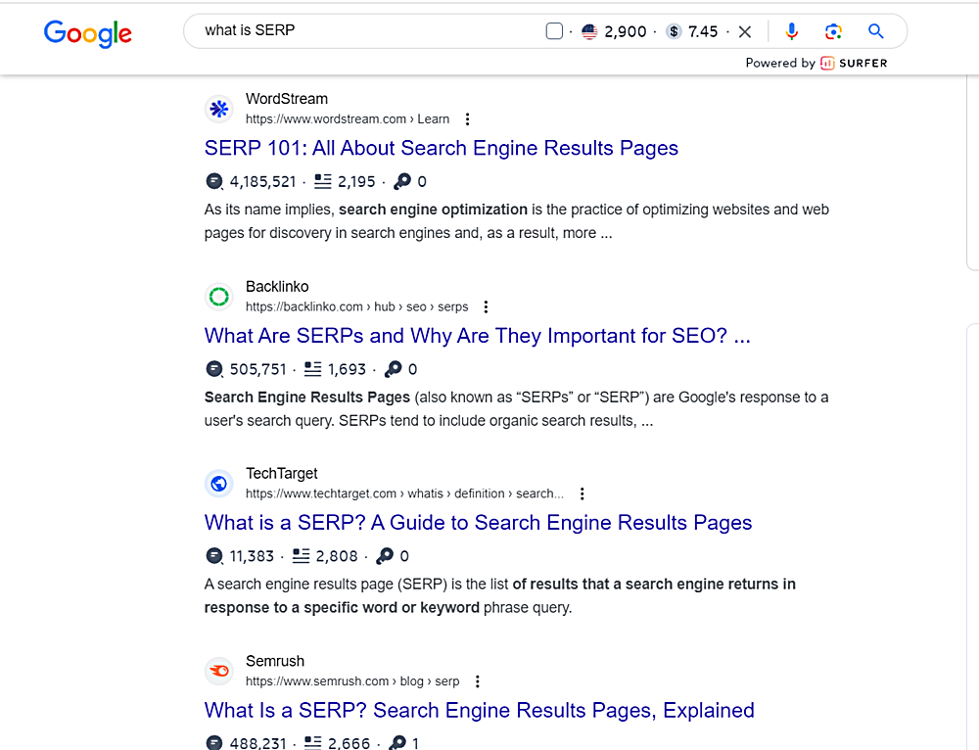Open TechTarget's What is a SERP guide

click(x=478, y=522)
